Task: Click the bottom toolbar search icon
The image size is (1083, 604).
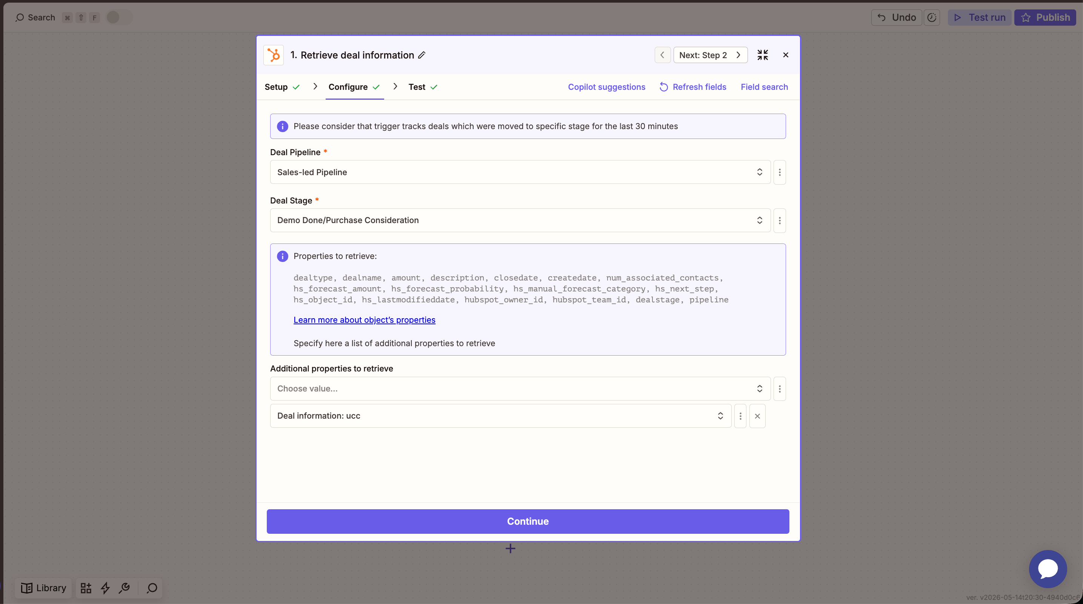Action: pyautogui.click(x=152, y=588)
